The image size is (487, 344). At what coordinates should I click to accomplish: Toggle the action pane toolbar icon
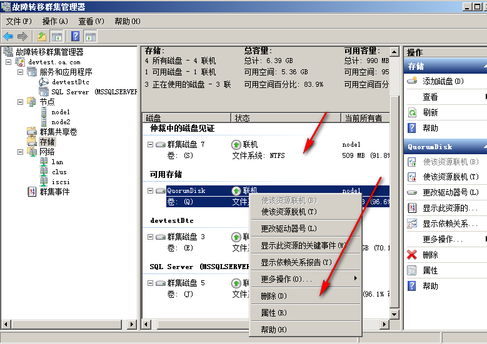pos(91,37)
